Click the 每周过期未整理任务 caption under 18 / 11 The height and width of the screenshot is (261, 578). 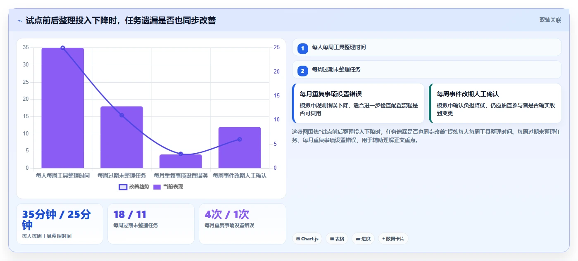pos(136,225)
